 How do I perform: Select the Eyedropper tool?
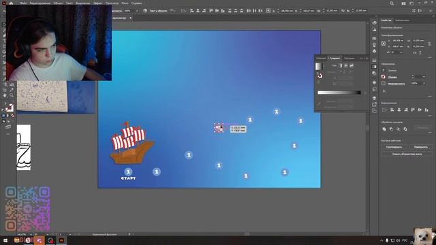[x=12, y=90]
